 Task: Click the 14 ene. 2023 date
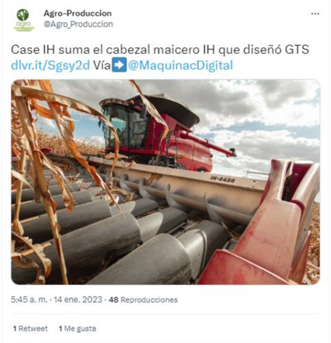[x=78, y=299]
